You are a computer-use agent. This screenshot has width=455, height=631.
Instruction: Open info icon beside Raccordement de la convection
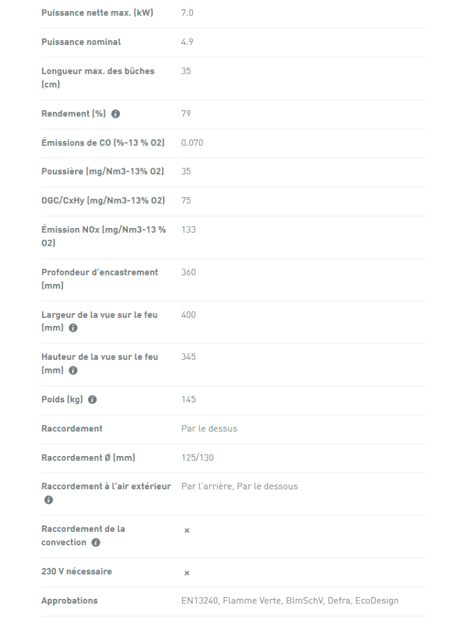pyautogui.click(x=95, y=542)
